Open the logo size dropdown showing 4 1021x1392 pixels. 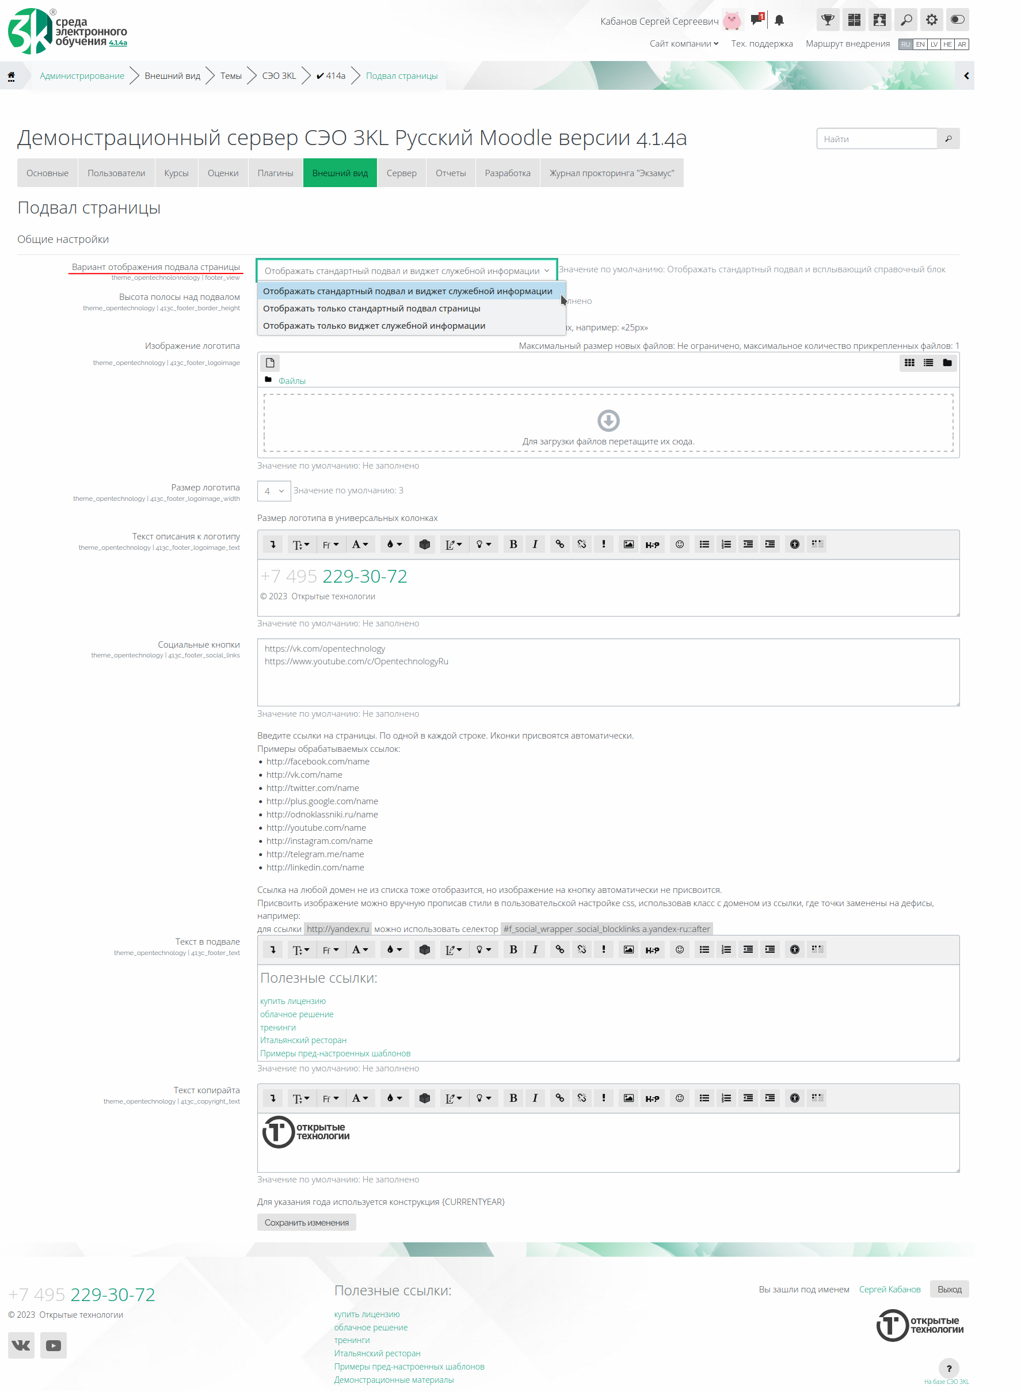(x=274, y=491)
